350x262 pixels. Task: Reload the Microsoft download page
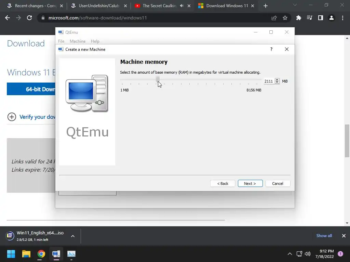29,18
